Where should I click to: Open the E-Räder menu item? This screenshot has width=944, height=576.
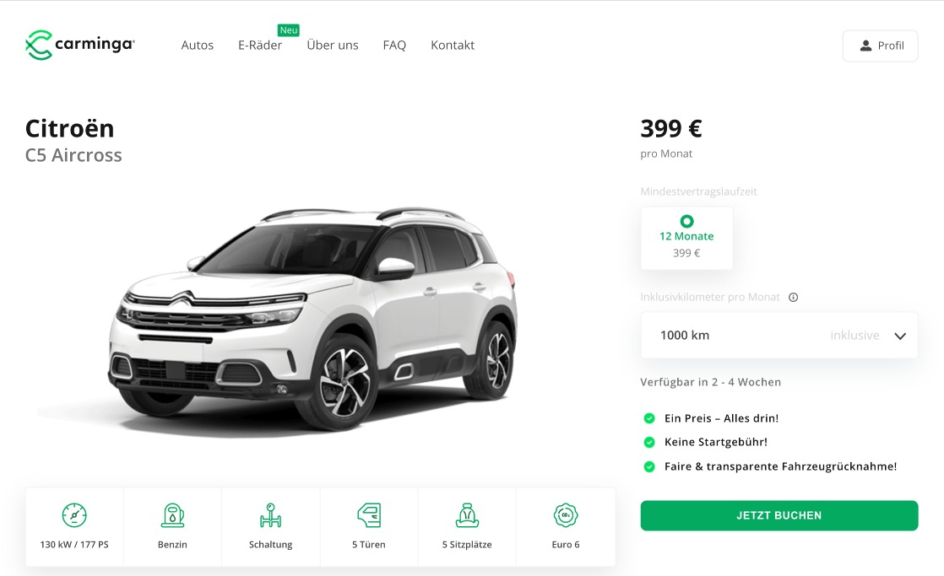pos(260,45)
